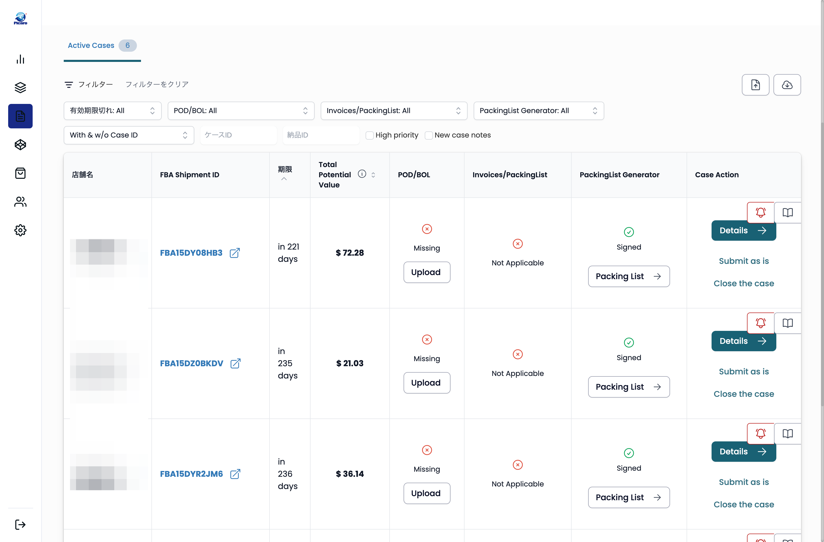Sort by Total Potential Value column arrows
The image size is (824, 542).
point(373,175)
